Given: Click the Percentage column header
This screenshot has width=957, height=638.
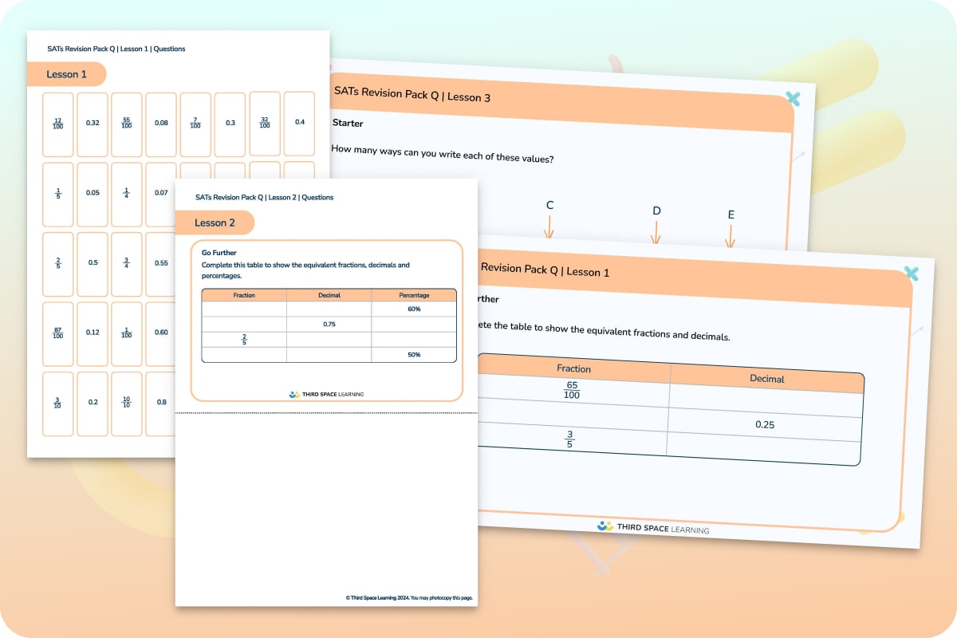Looking at the screenshot, I should click(414, 295).
